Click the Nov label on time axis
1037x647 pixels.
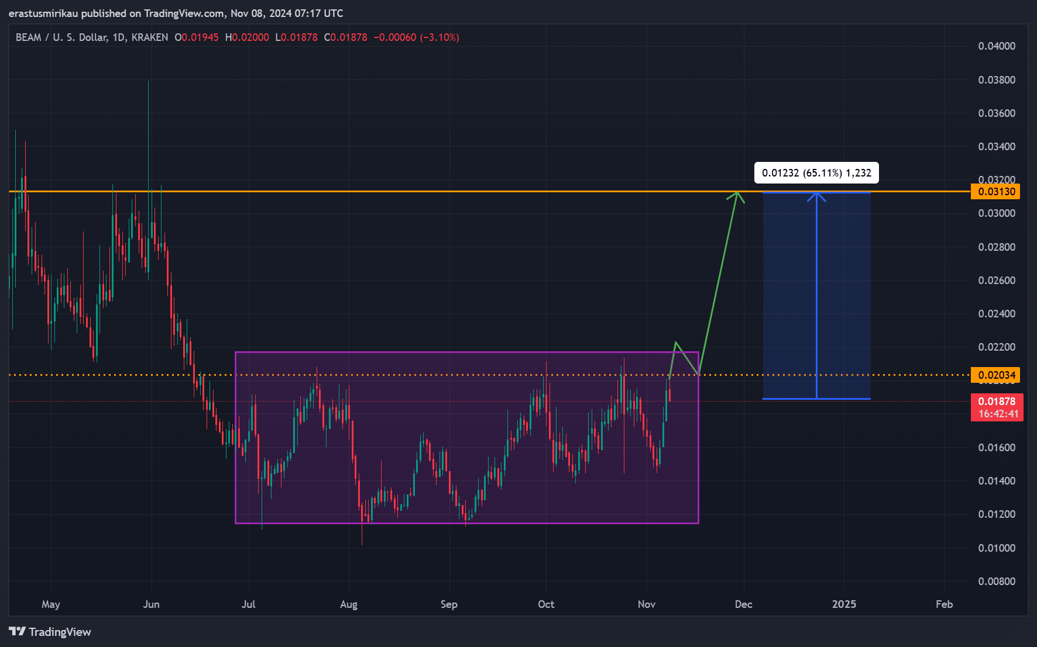click(x=646, y=604)
